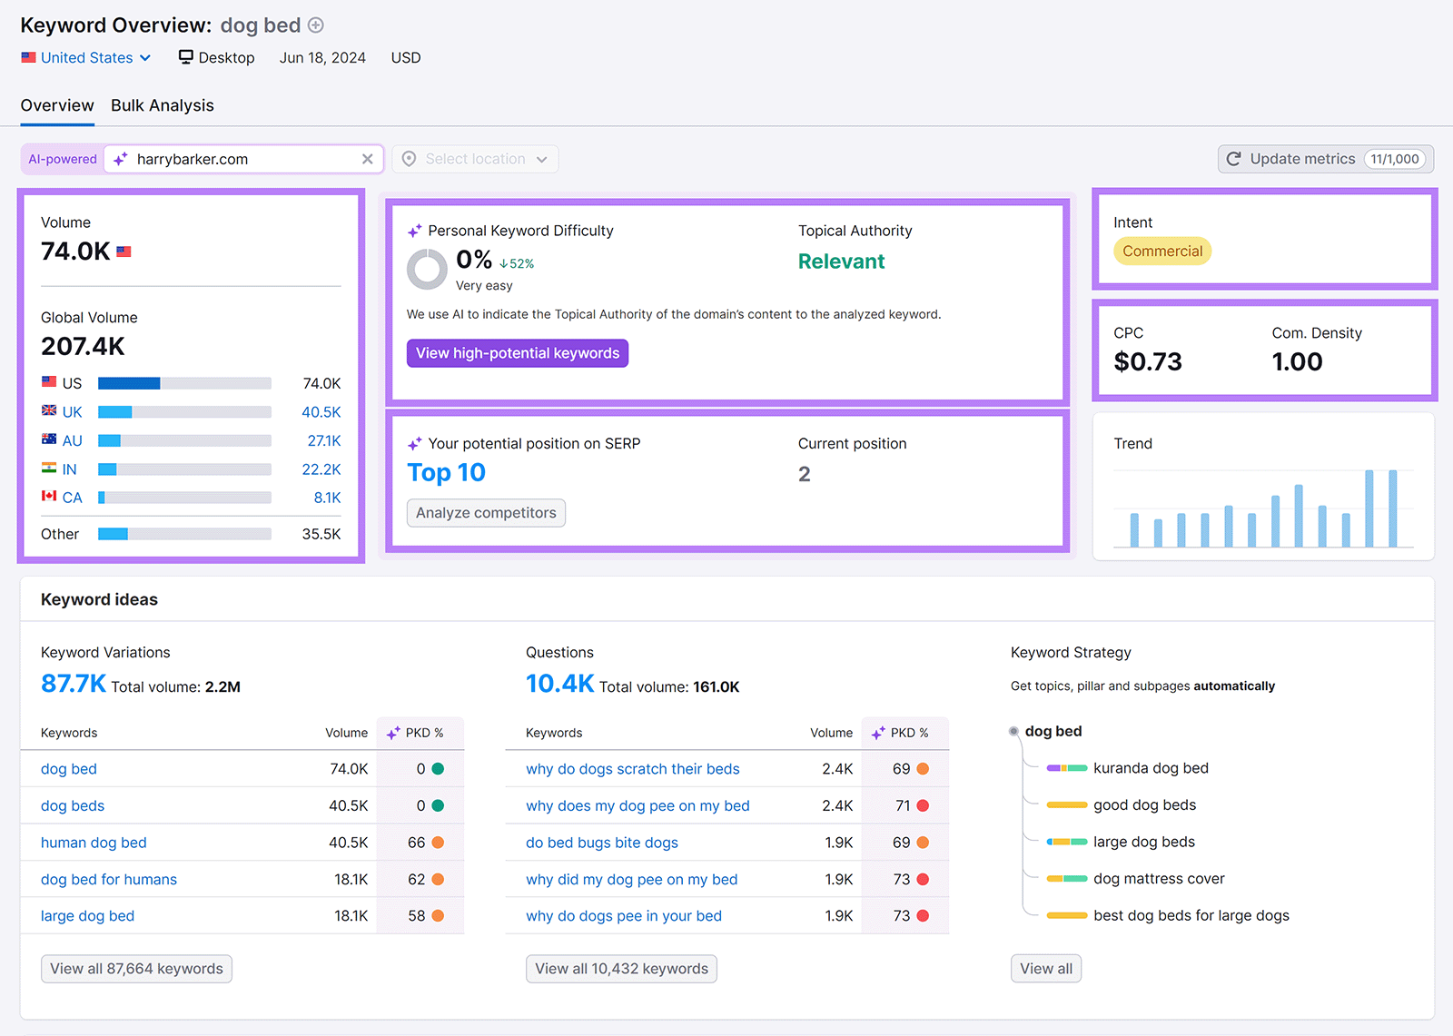The width and height of the screenshot is (1453, 1036).
Task: Click the sparkle icon in Questions PKD header
Action: click(878, 733)
